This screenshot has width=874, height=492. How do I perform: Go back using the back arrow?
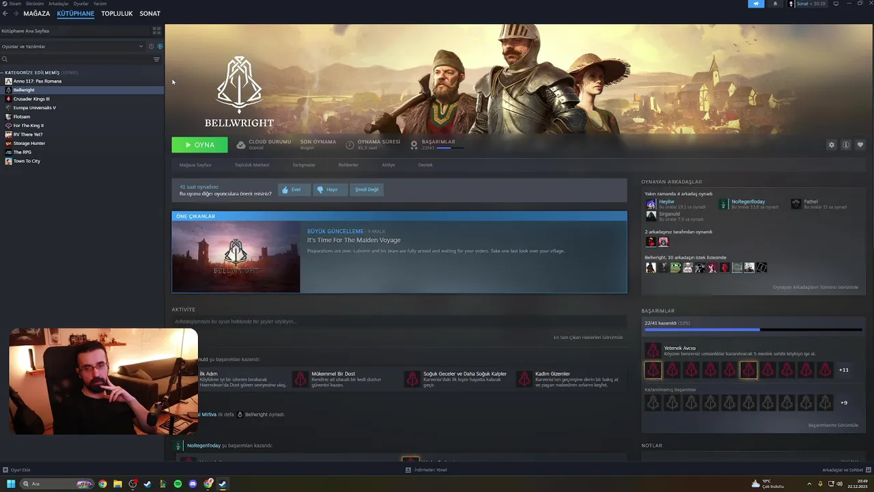(x=5, y=14)
